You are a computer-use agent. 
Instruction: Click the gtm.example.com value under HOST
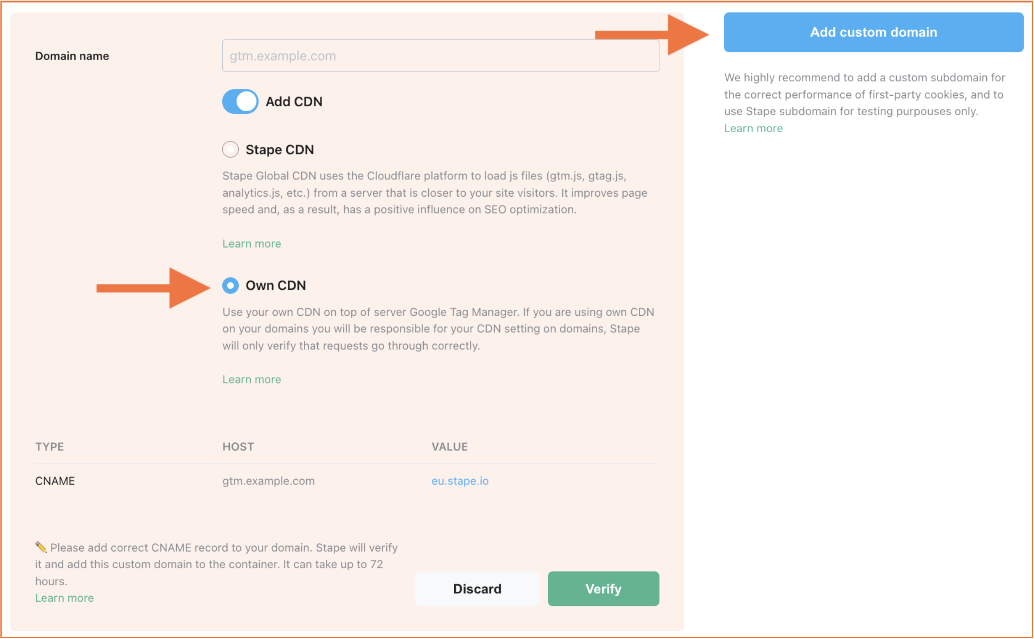pos(268,480)
